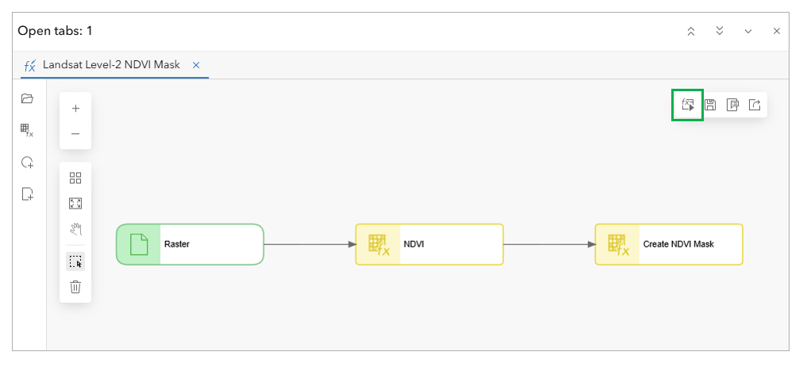This screenshot has height=367, width=803.
Task: Expand panel with double down chevron
Action: pos(720,31)
